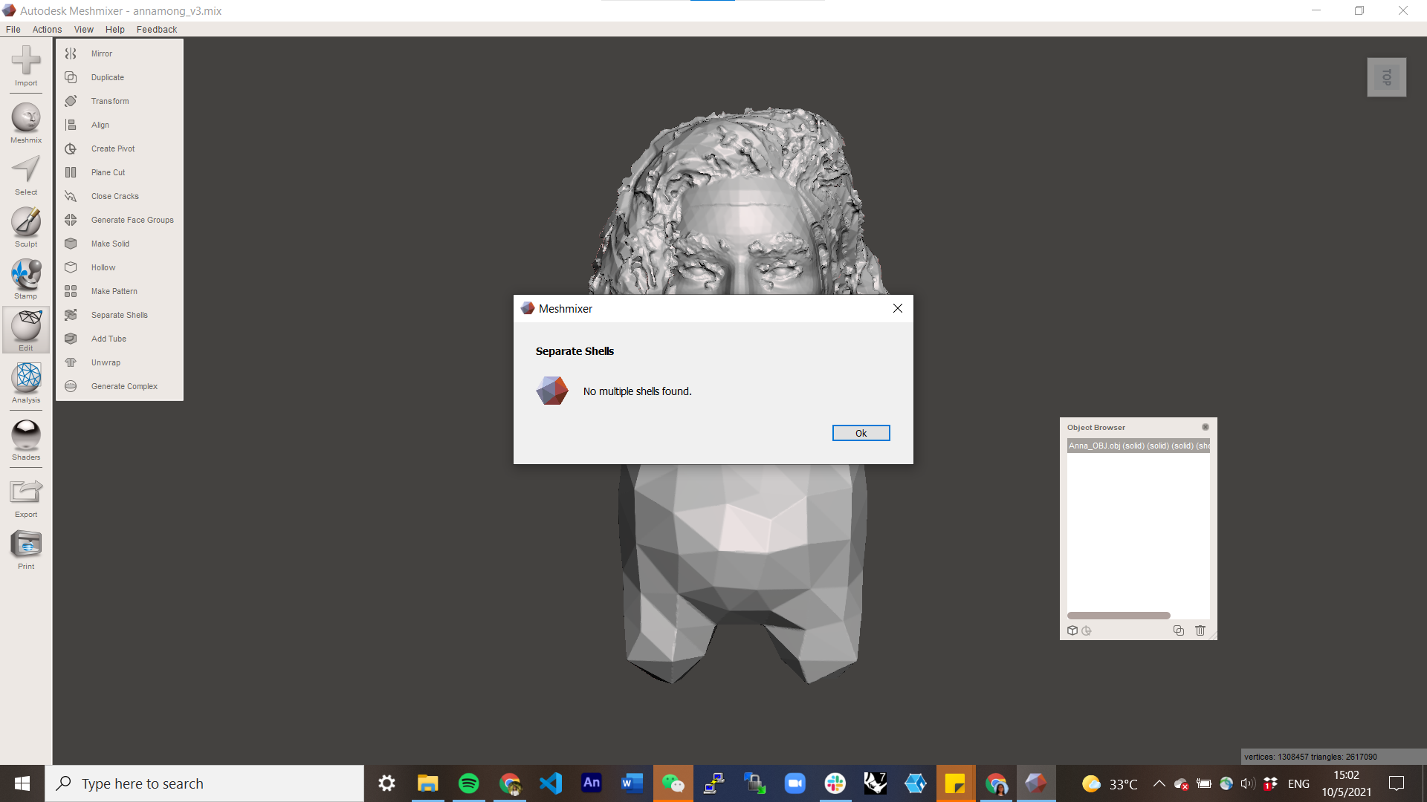Toggle pivot display in Object Browser
The image size is (1427, 802).
point(1087,630)
